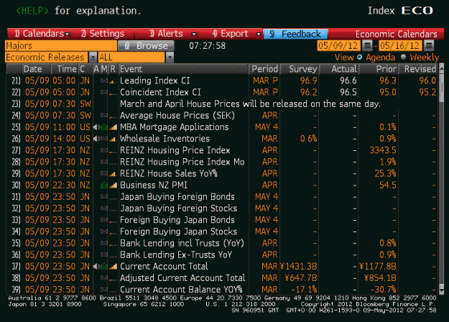Click the relevance bars icon for Business NZ PMI
Viewport: 449px width, 322px height.
pos(114,185)
